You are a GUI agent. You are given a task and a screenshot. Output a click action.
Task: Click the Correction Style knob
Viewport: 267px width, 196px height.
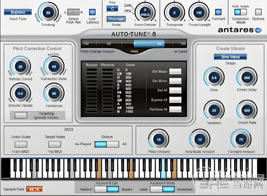(54, 67)
